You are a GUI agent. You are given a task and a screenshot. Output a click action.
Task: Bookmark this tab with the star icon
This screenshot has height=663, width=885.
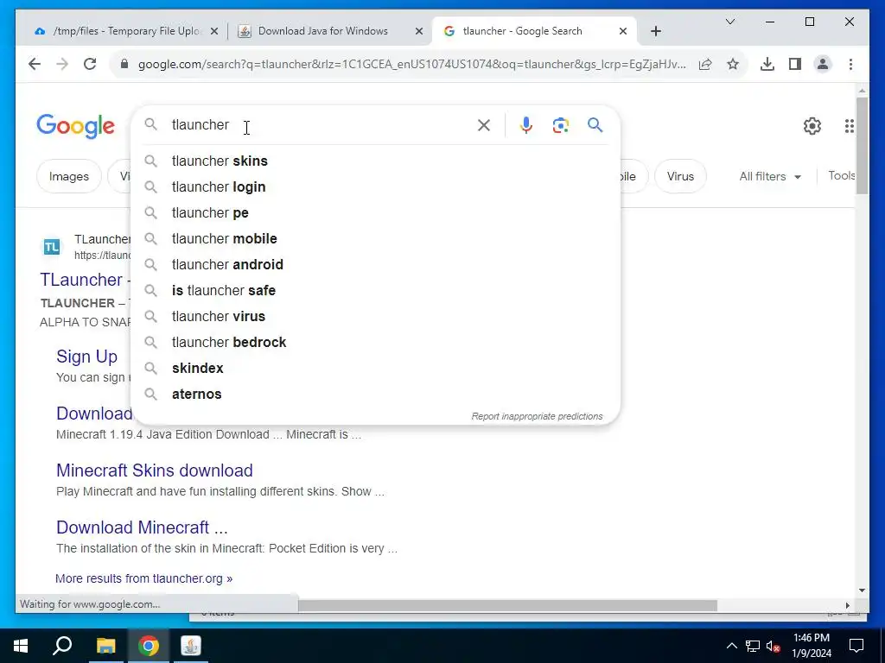tap(733, 64)
